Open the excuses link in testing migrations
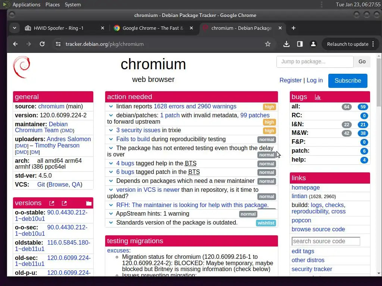Screen dimensions: 382x286 118,251
